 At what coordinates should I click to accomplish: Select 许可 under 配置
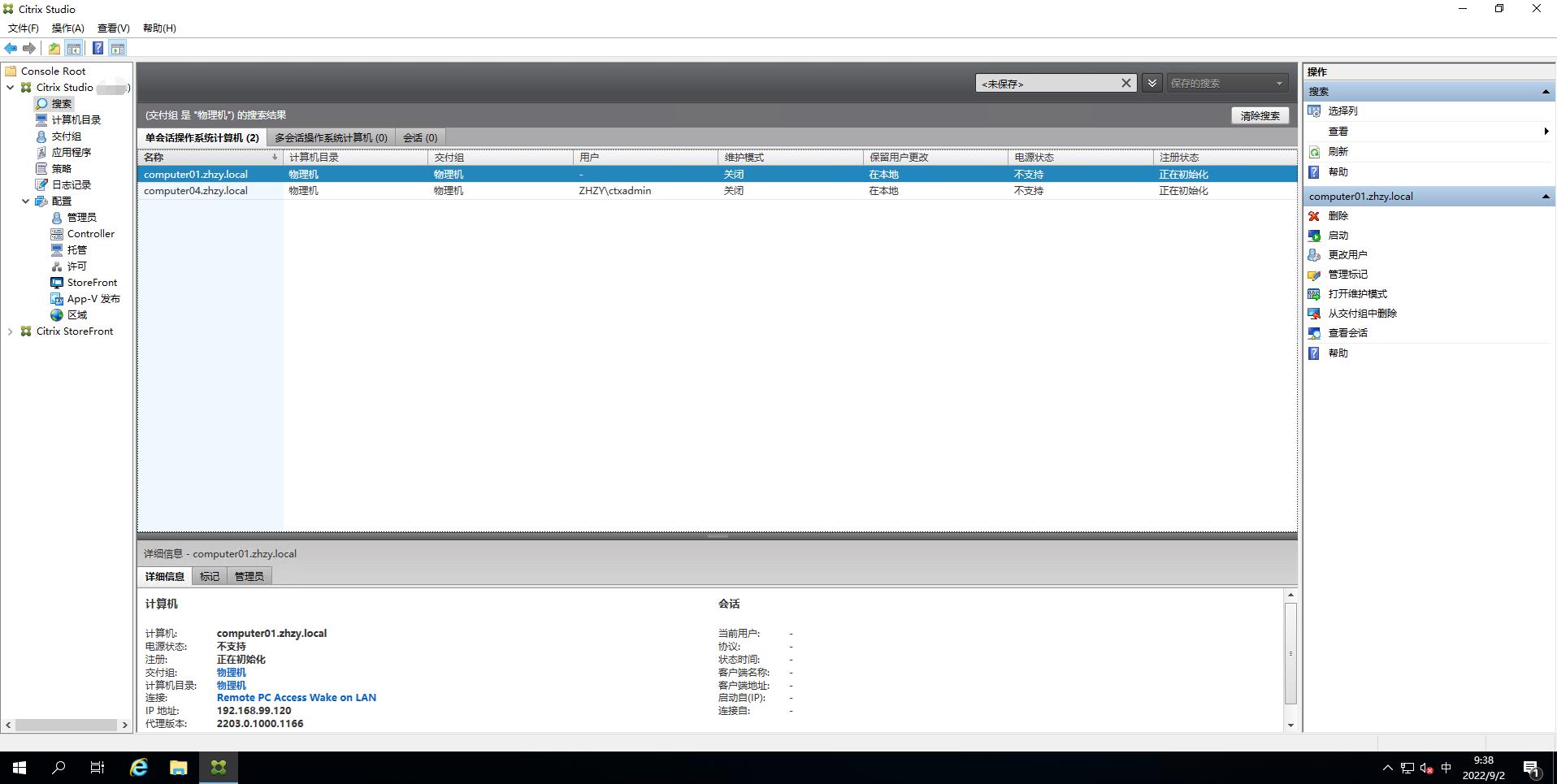(76, 266)
